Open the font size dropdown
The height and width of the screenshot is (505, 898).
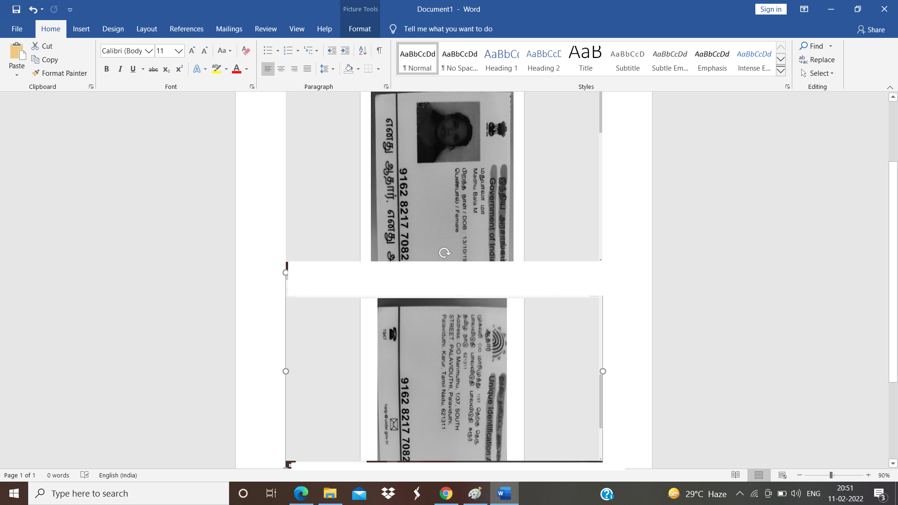[178, 50]
